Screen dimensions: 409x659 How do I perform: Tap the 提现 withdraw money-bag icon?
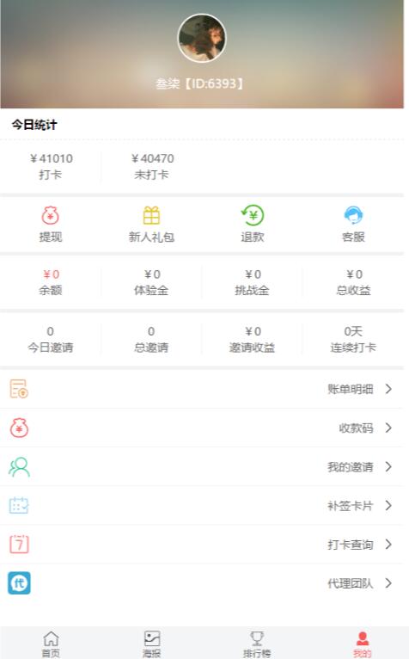[51, 216]
